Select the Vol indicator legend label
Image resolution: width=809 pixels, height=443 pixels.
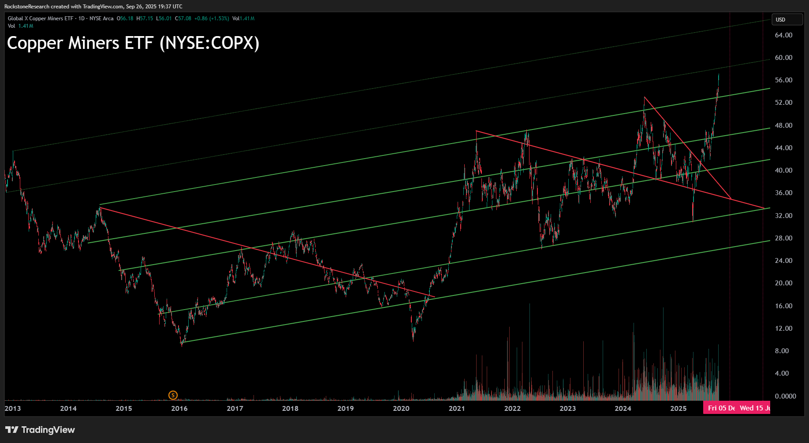[11, 26]
